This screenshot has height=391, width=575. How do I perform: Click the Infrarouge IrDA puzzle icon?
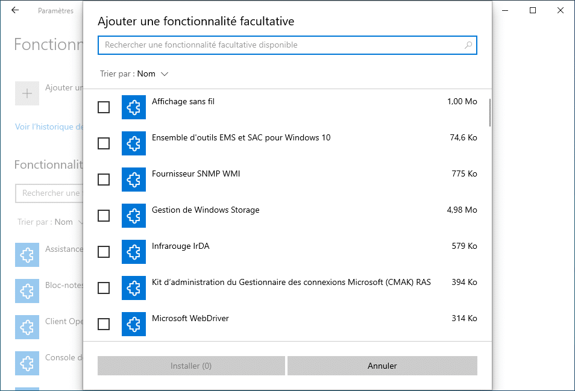click(133, 252)
